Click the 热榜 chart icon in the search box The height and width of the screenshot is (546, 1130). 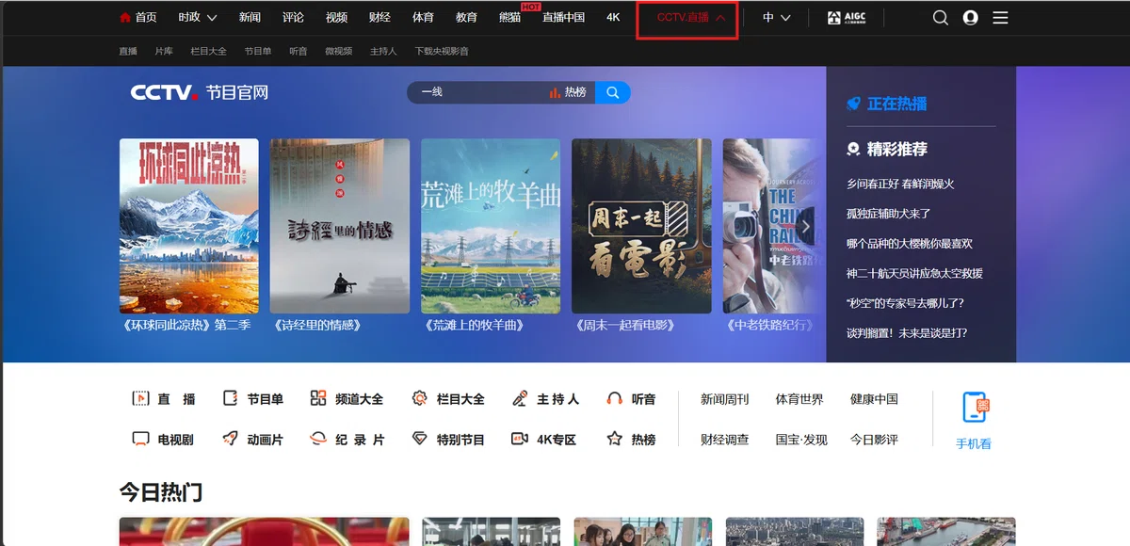(x=555, y=92)
